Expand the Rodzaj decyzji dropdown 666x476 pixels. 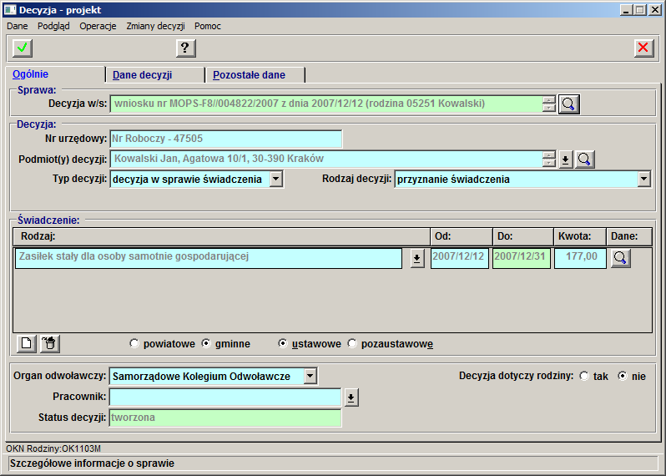coord(644,179)
